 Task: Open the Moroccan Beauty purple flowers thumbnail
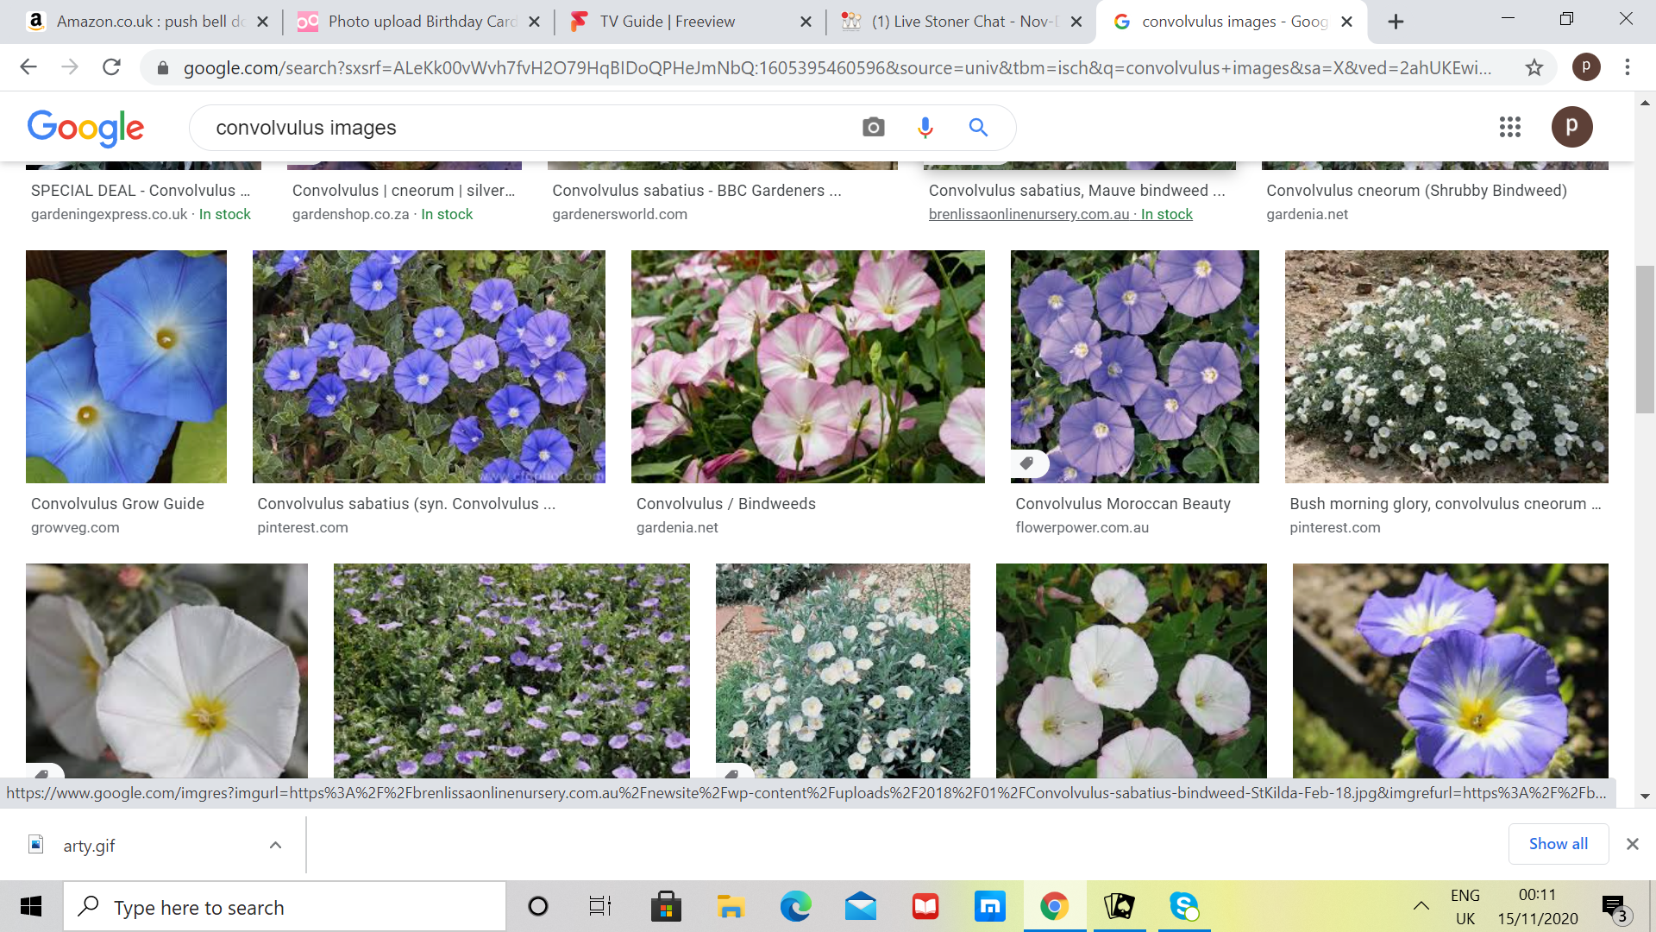1134,367
